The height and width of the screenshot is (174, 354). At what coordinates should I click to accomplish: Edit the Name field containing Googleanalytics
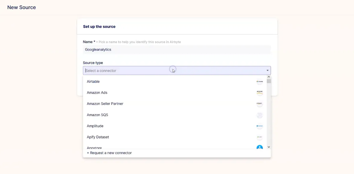[x=177, y=49]
